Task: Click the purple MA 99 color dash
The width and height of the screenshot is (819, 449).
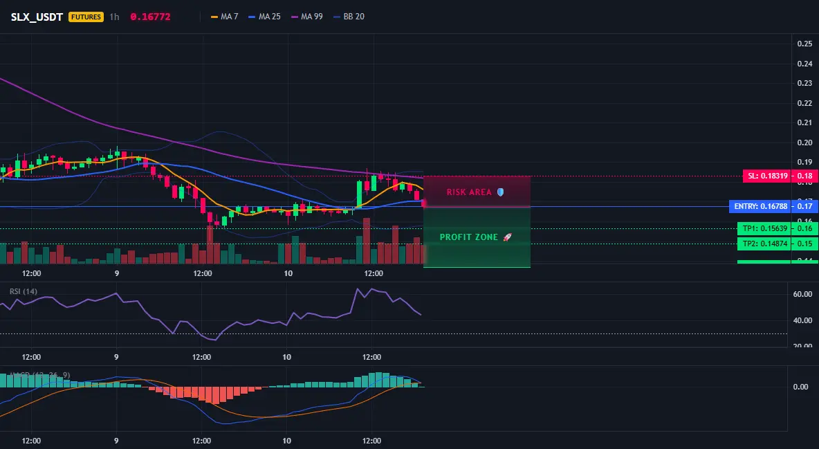Action: [295, 17]
